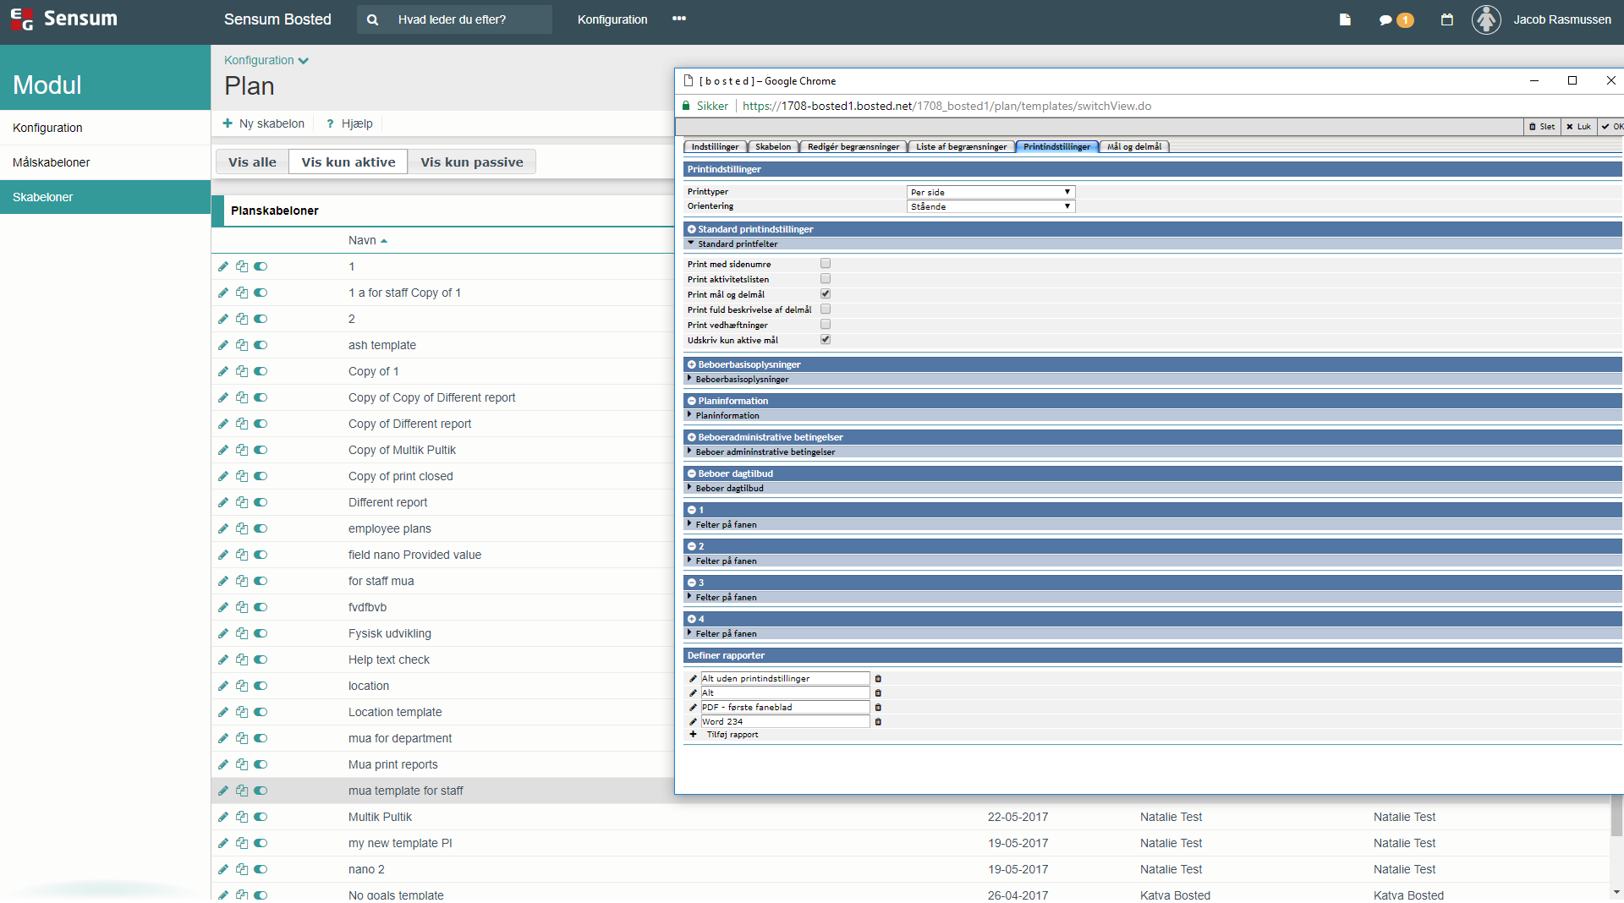Uncheck 'Udskriv kun aktive mål' checkbox
Image resolution: width=1624 pixels, height=903 pixels.
tap(826, 340)
